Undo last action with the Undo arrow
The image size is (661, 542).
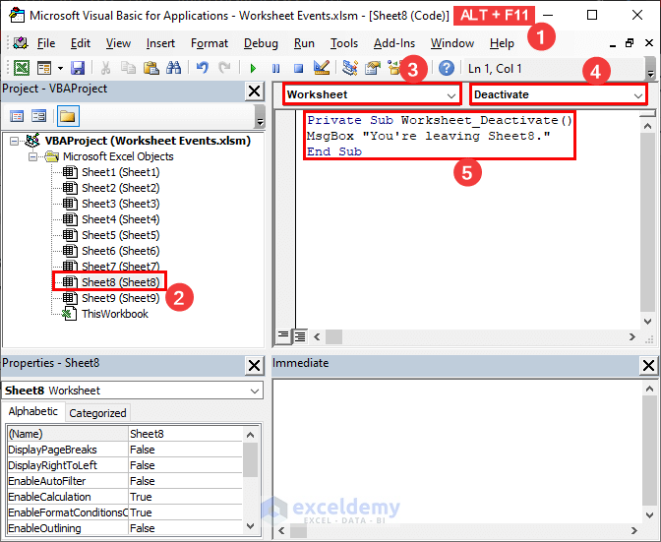[x=203, y=68]
